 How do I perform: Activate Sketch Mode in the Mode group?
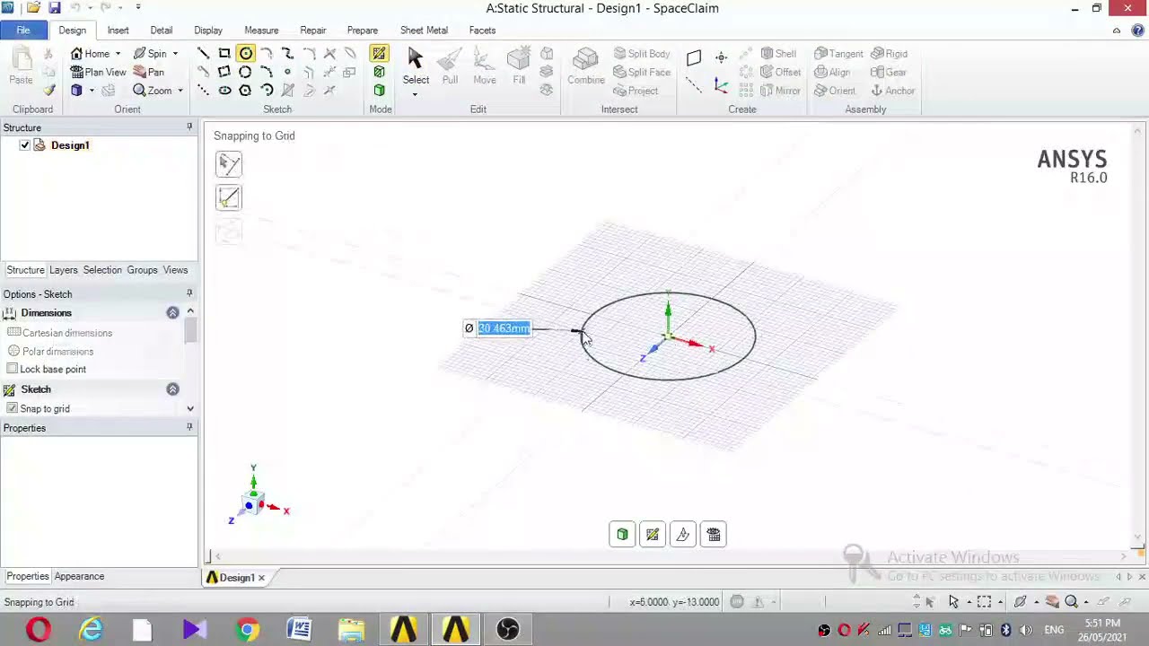tap(379, 54)
